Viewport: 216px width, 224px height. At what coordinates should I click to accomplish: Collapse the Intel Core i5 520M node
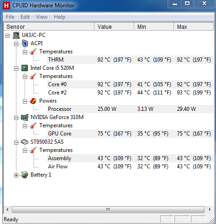16,68
